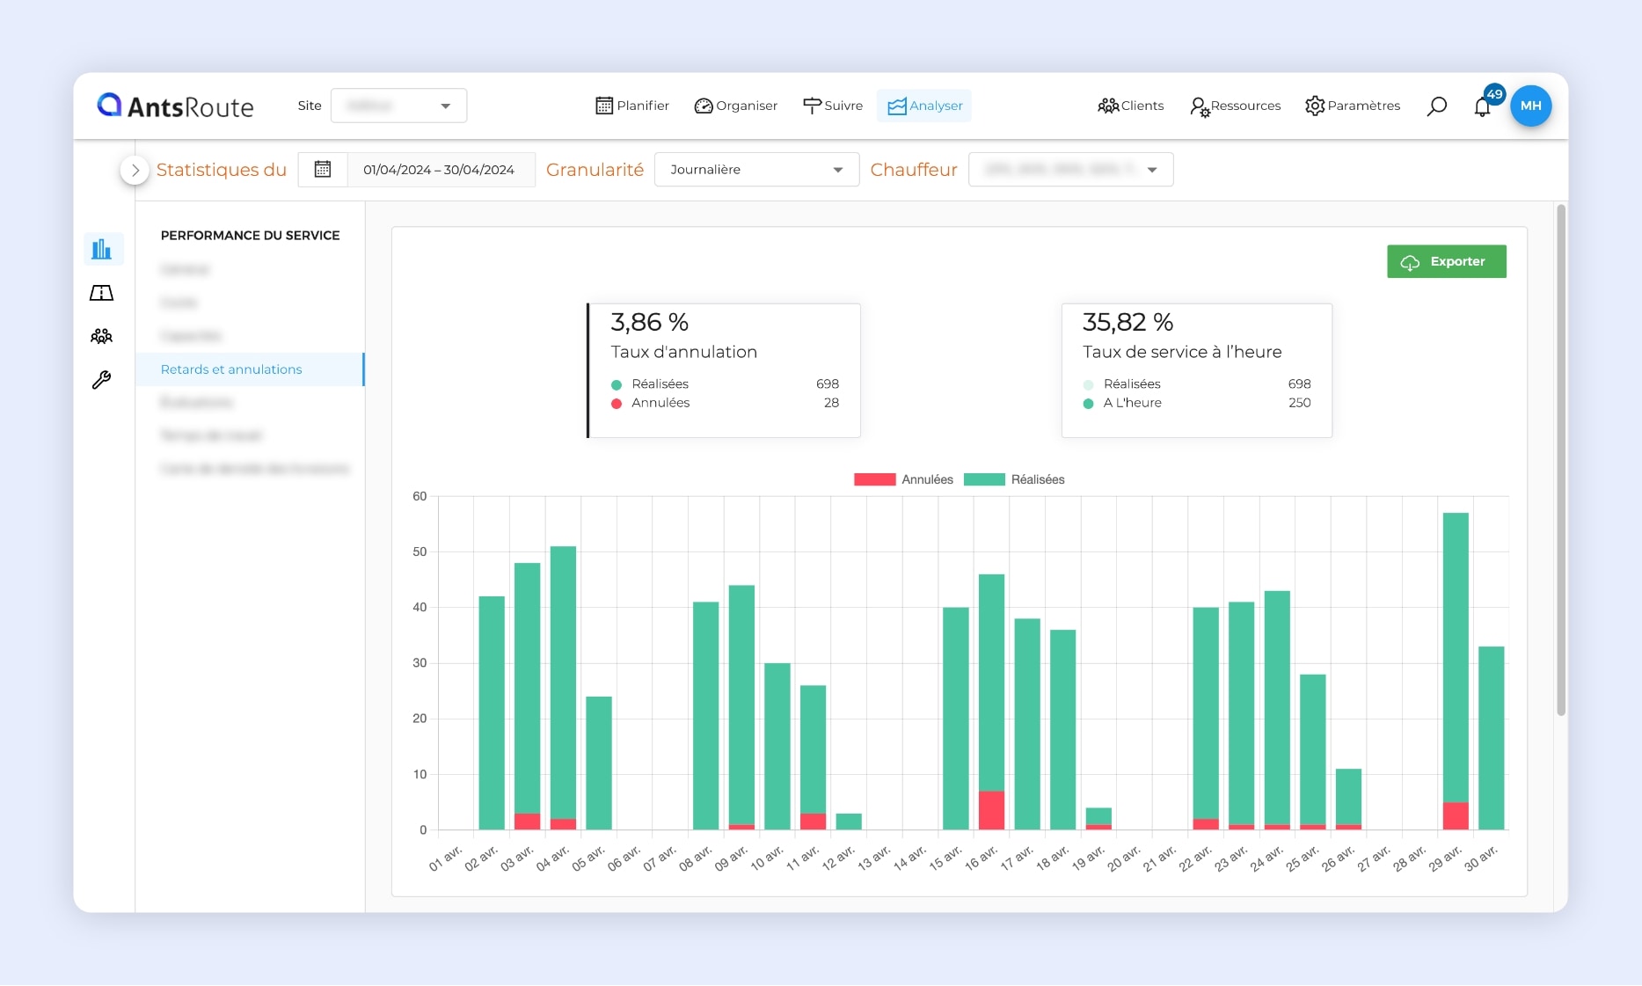Image resolution: width=1642 pixels, height=986 pixels.
Task: Click the green Exporter button
Action: point(1446,261)
